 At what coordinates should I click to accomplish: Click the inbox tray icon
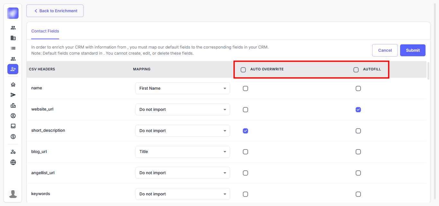pos(13,126)
